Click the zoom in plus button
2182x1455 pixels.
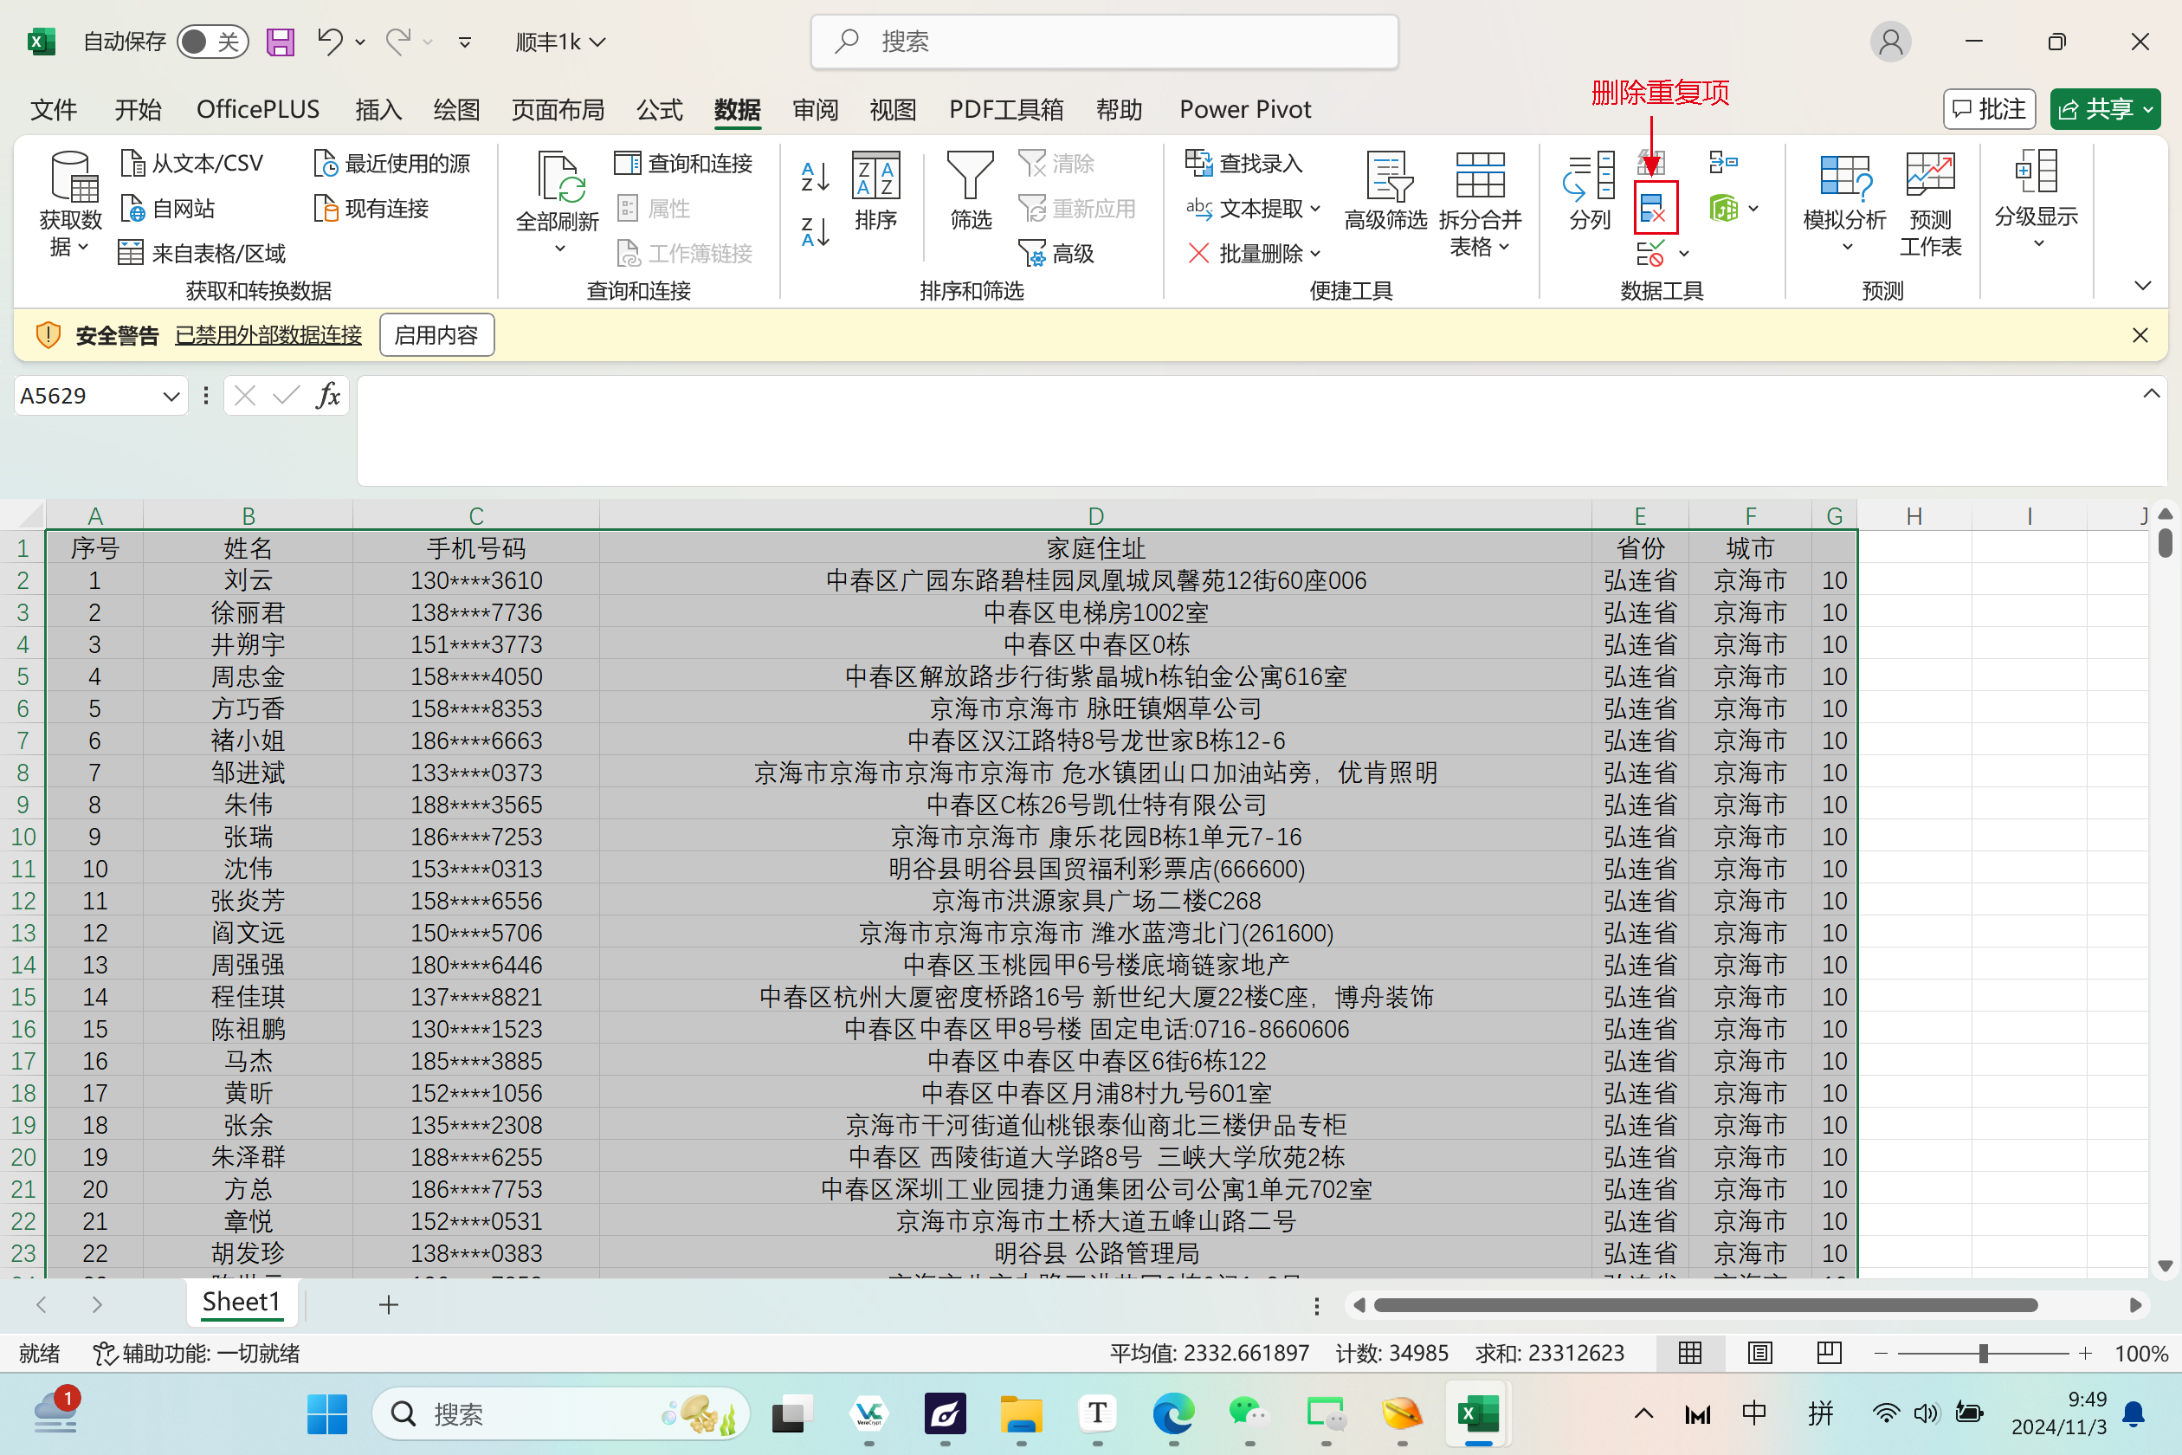click(x=2085, y=1353)
